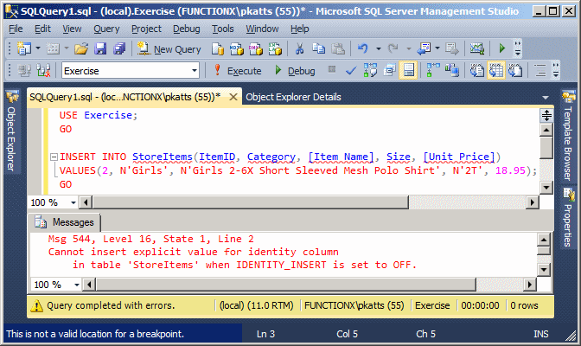Open the active files dropdown arrow
Screen dimensions: 581x346
545,98
